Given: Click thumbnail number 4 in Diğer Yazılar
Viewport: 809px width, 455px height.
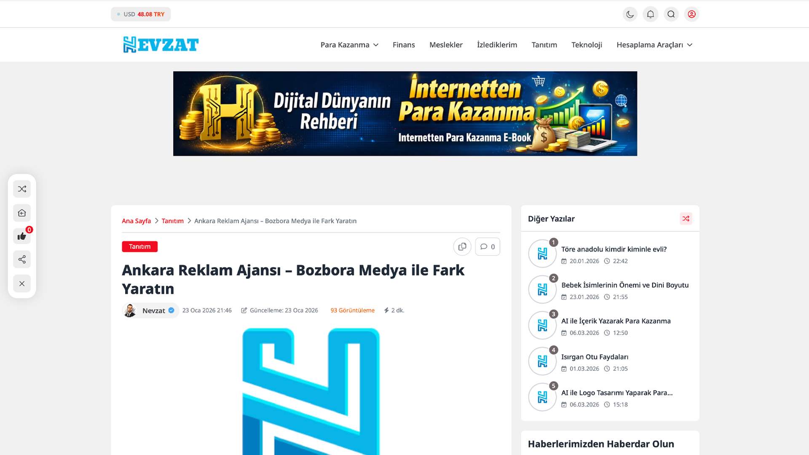Looking at the screenshot, I should 542,361.
